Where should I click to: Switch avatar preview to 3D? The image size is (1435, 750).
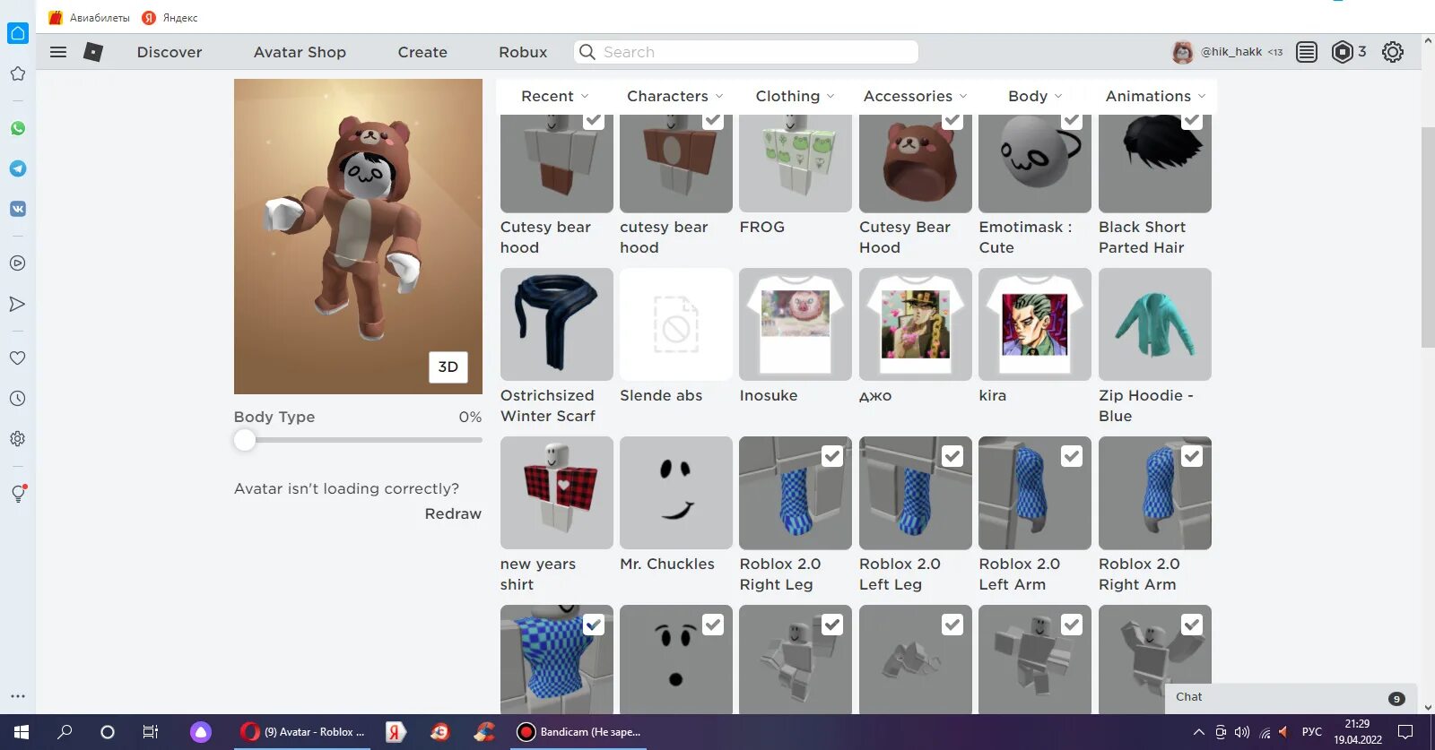coord(448,366)
